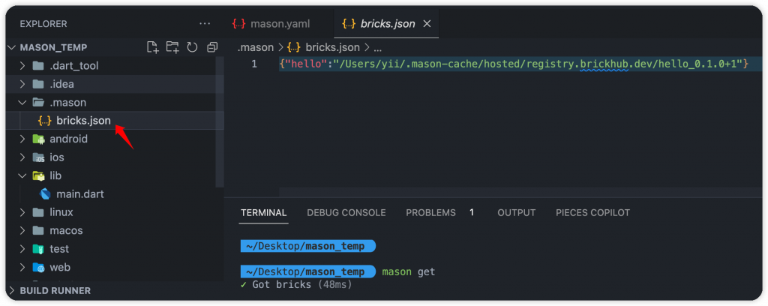The width and height of the screenshot is (768, 306).
Task: Expand the .dart_tool folder
Action: point(73,66)
